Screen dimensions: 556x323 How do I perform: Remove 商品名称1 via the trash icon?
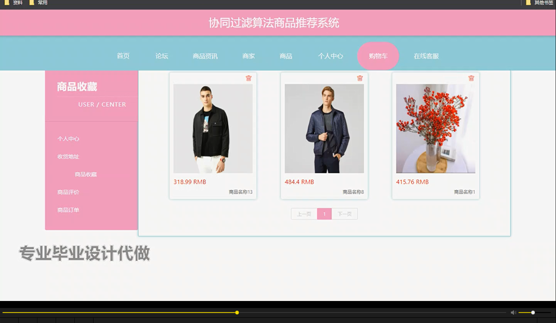coord(471,78)
